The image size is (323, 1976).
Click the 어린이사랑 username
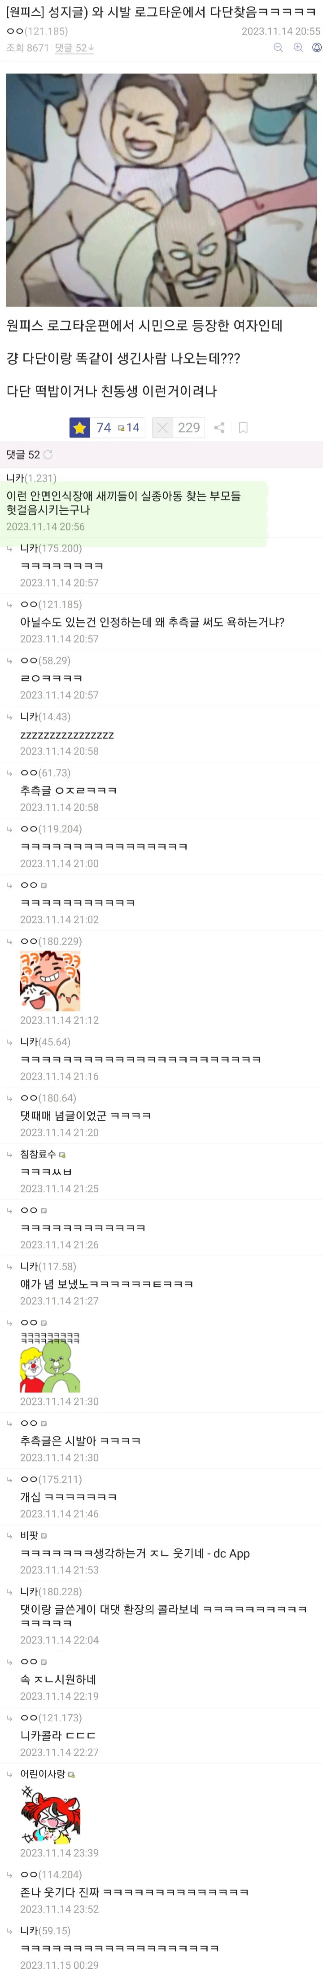[x=43, y=1774]
